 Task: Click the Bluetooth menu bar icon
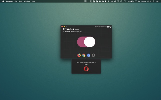[x=108, y=1]
